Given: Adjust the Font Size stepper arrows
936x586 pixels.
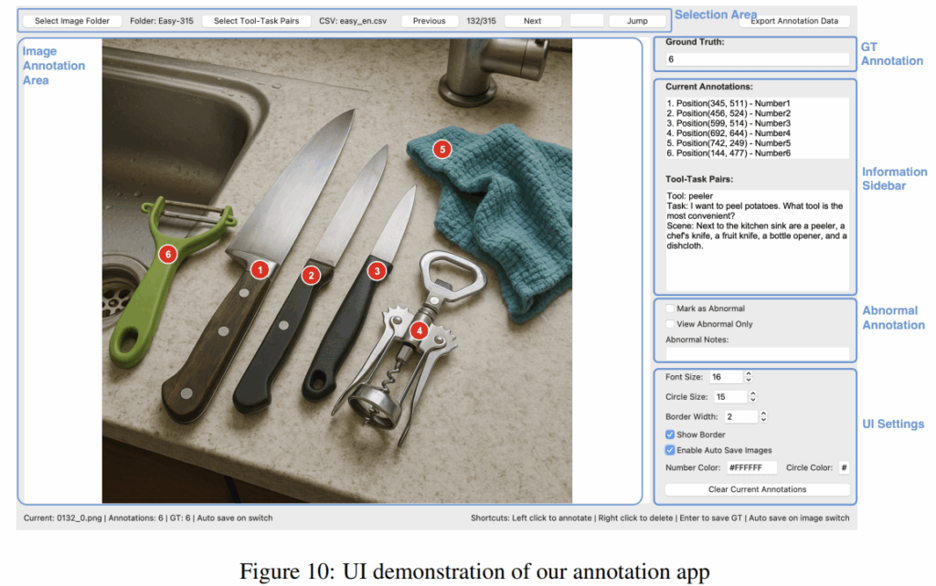Looking at the screenshot, I should pyautogui.click(x=749, y=377).
